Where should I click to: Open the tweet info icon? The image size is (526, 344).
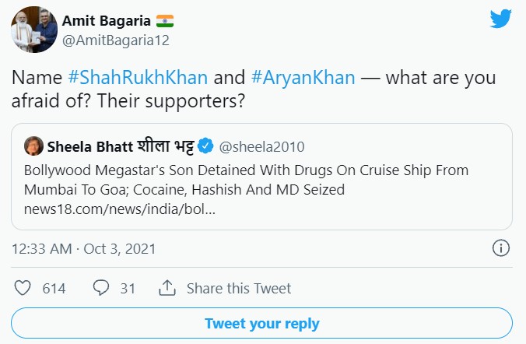[502, 249]
